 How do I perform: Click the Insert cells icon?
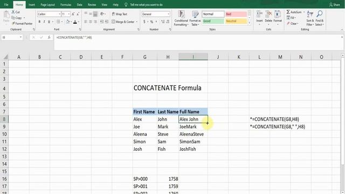pyautogui.click(x=259, y=15)
